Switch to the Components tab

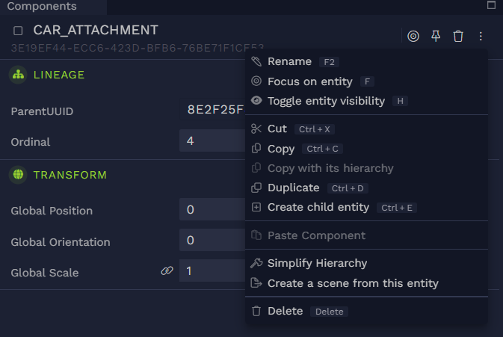coord(42,6)
